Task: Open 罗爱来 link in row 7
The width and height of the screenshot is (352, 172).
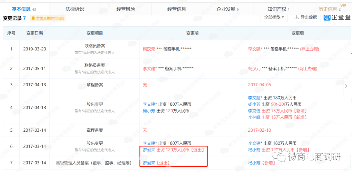Action: [149, 163]
